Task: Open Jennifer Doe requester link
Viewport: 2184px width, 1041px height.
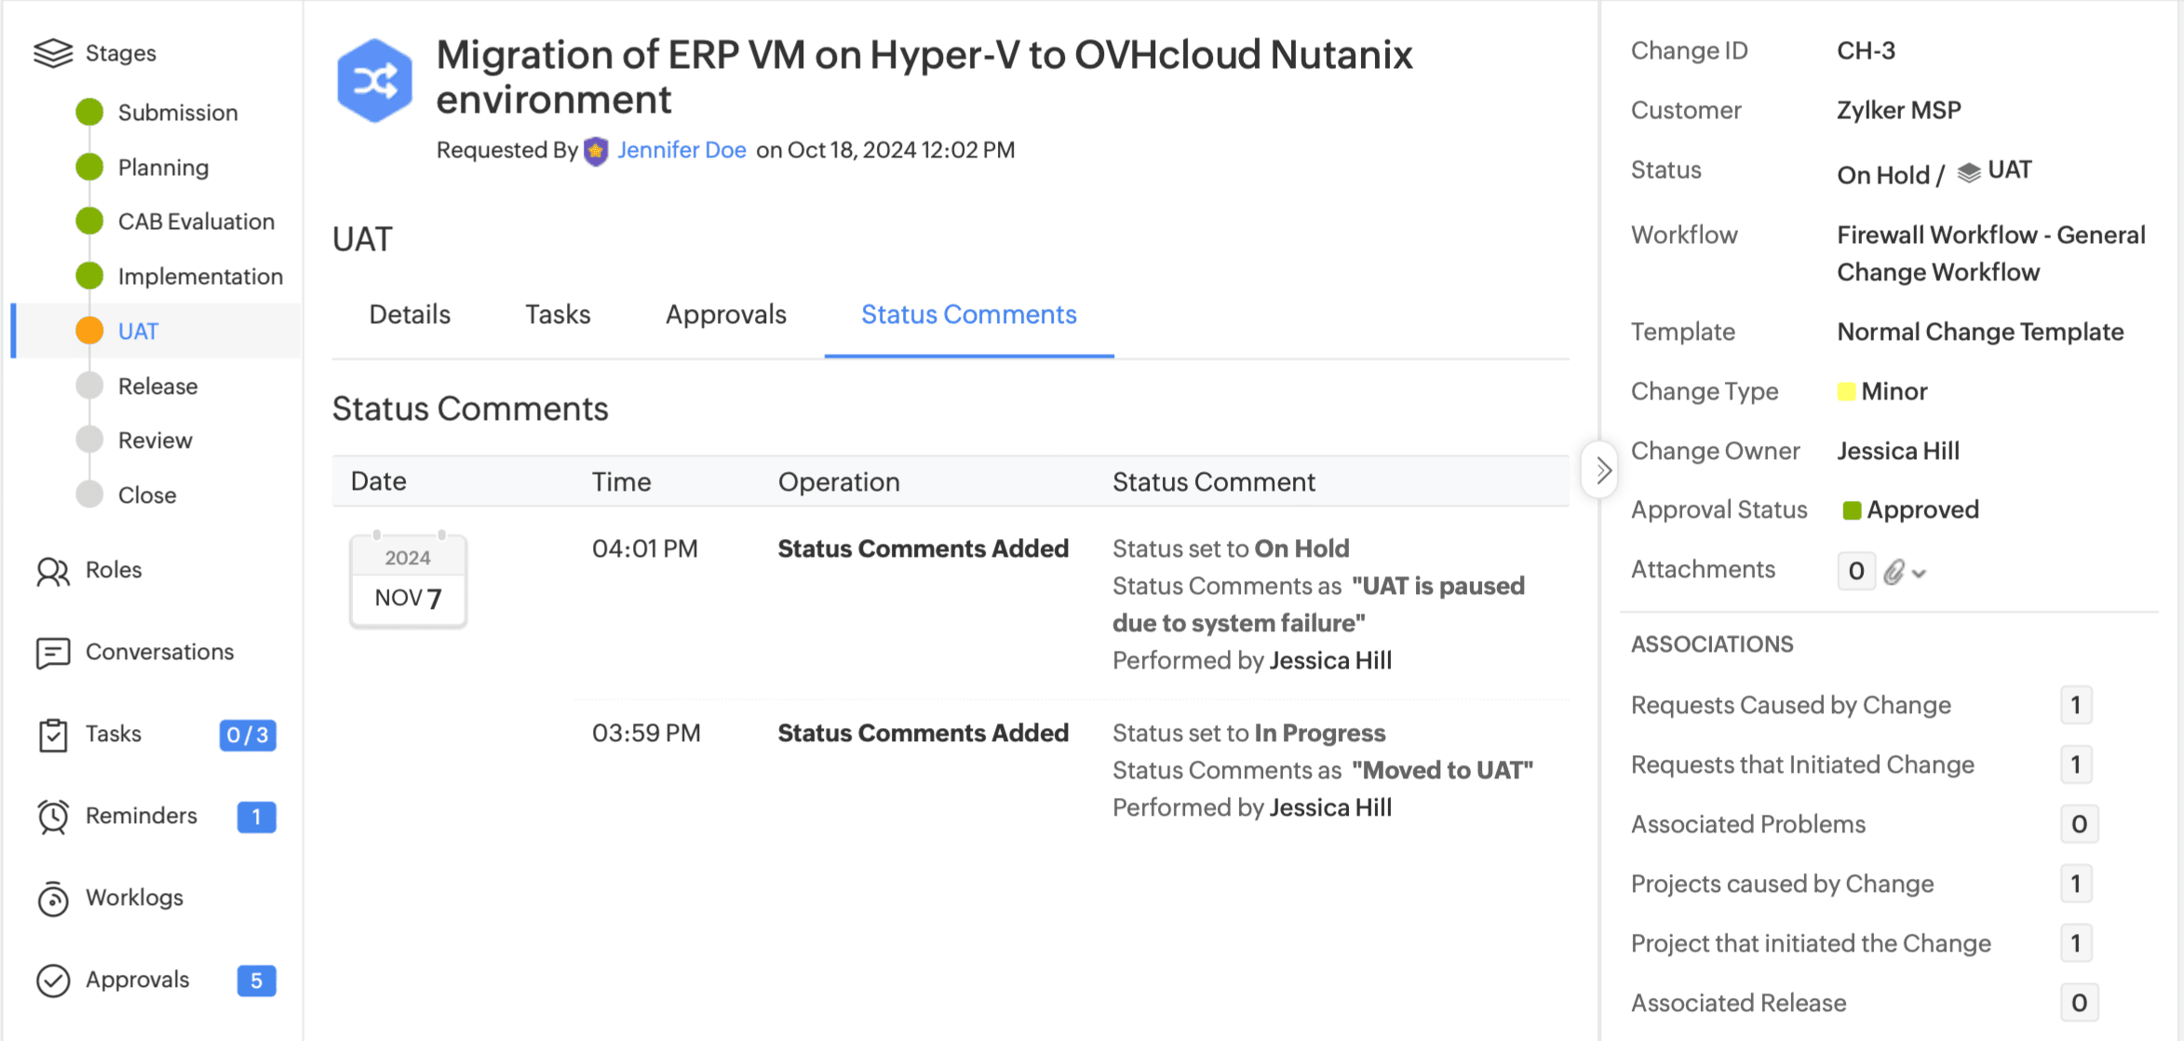Action: pos(681,150)
